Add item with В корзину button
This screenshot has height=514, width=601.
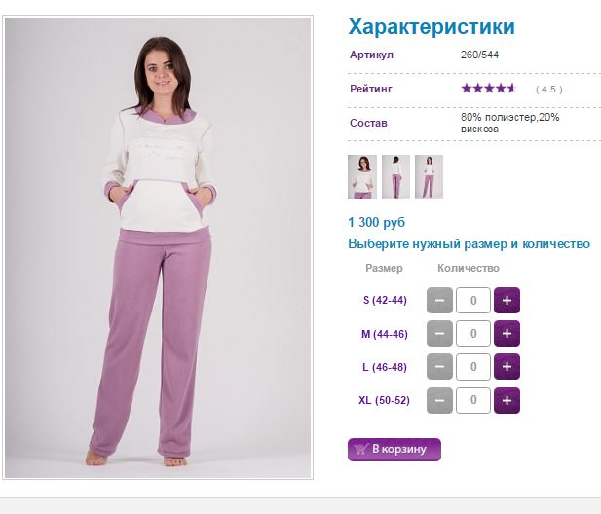coord(394,450)
